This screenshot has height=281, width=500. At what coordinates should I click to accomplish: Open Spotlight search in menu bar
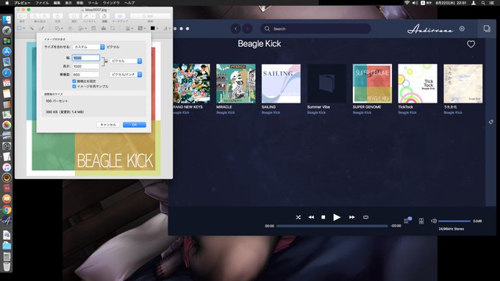[x=483, y=3]
